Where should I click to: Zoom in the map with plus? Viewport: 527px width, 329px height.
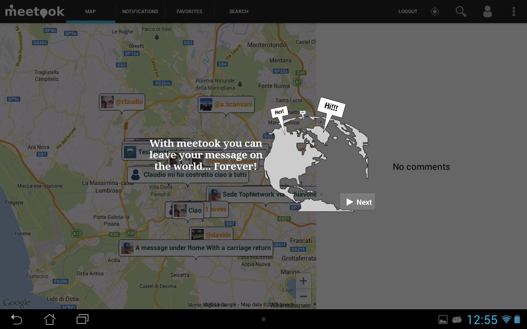click(303, 281)
